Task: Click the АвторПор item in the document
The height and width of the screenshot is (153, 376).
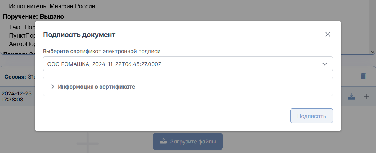Action: coord(22,44)
